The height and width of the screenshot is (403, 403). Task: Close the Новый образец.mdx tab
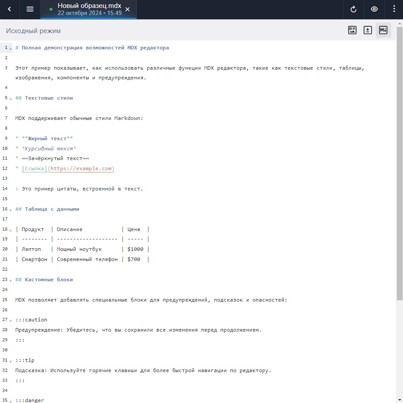click(x=128, y=9)
